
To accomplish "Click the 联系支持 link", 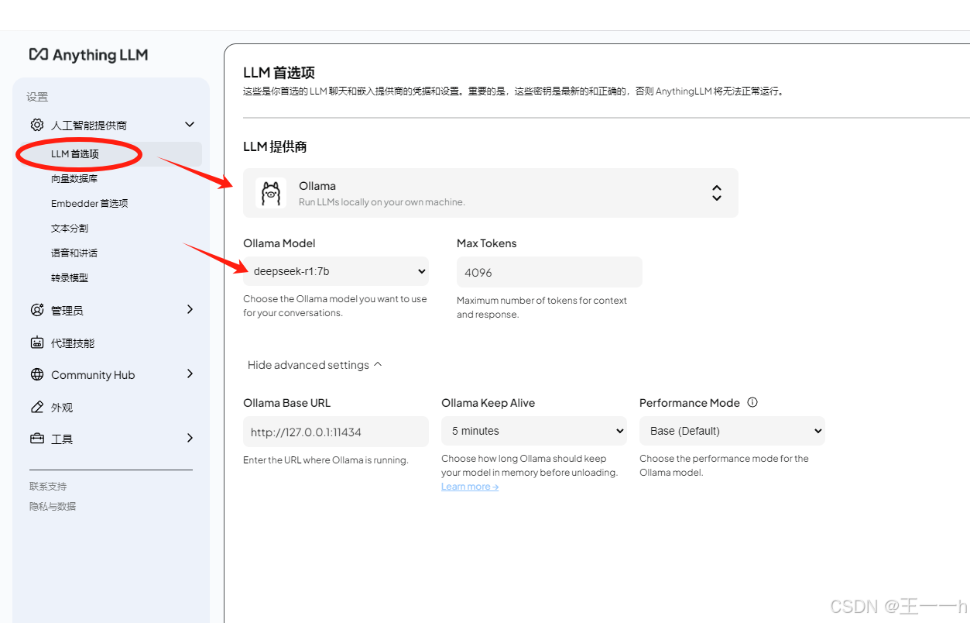I will coord(48,486).
